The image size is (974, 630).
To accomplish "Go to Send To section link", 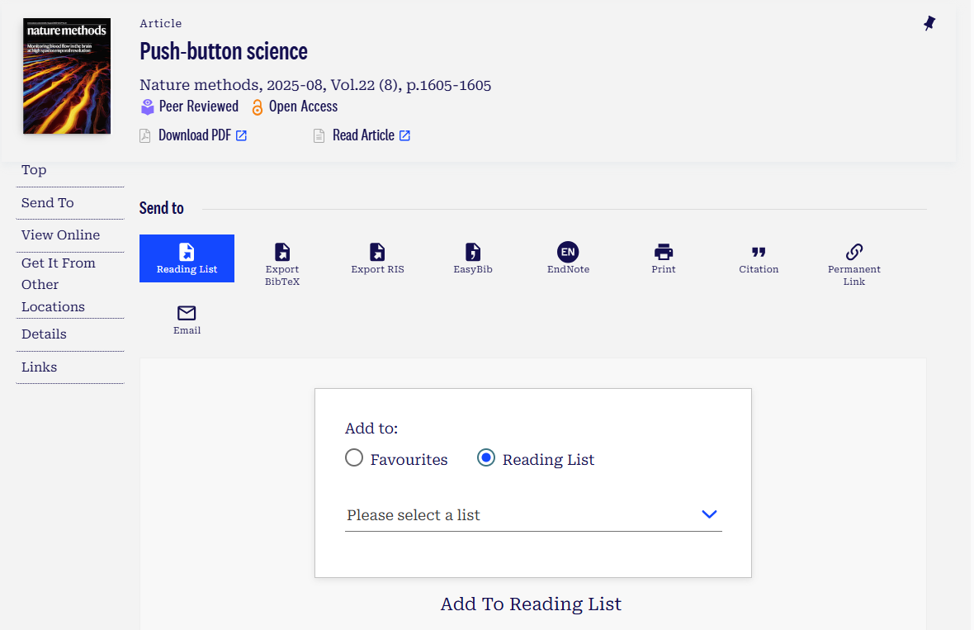I will tap(48, 202).
